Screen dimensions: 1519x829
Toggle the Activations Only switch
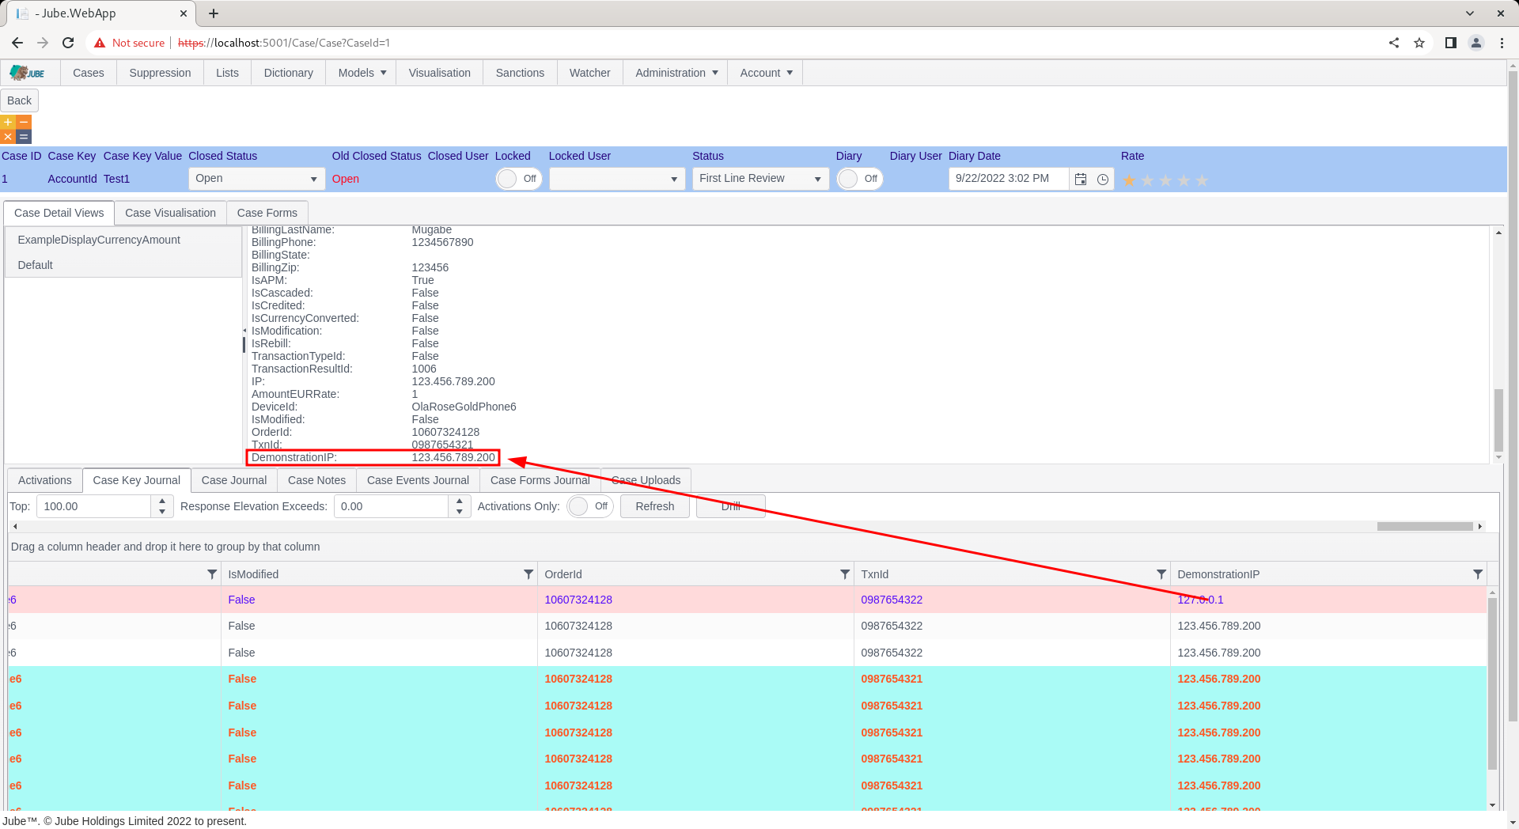tap(590, 506)
